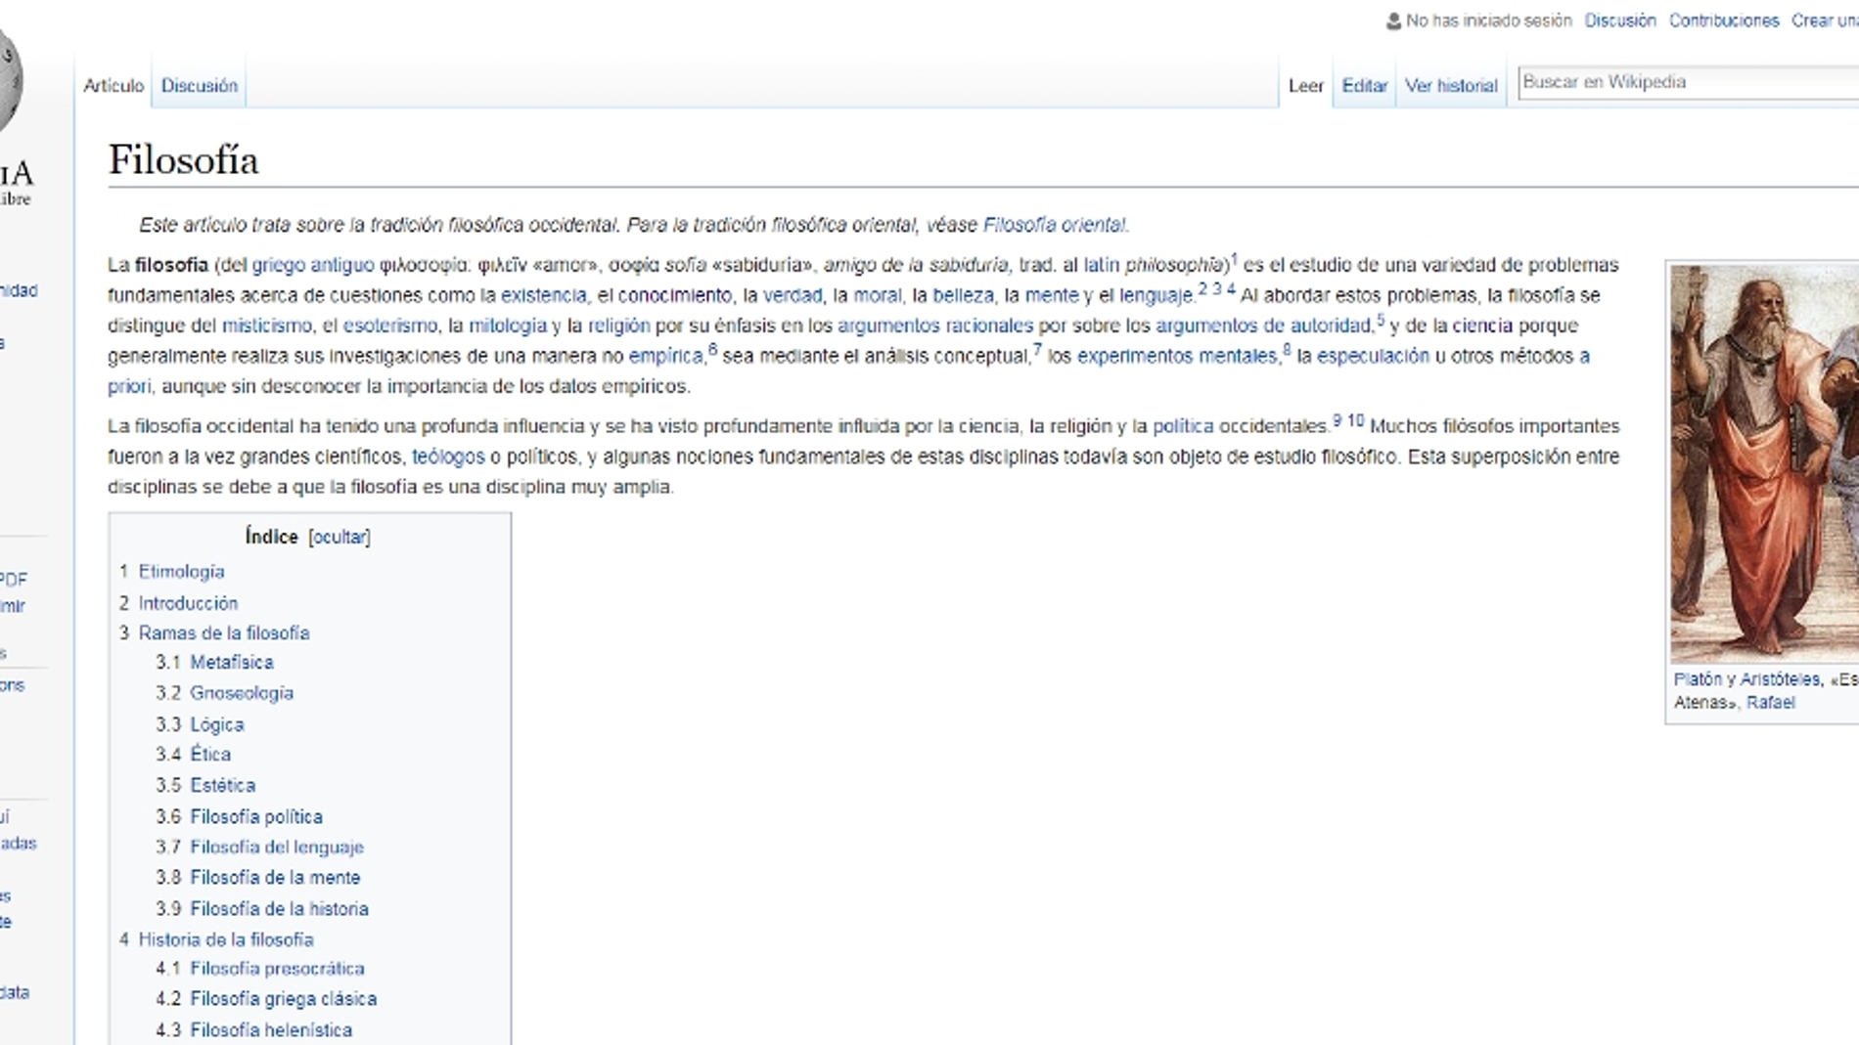Open the Ver historial tab
The height and width of the screenshot is (1045, 1859).
(1451, 86)
